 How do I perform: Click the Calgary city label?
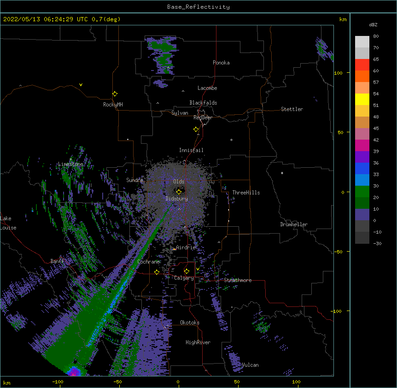pos(184,278)
